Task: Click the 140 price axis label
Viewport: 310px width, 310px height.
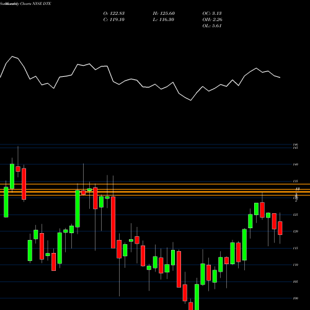Action: click(x=295, y=164)
